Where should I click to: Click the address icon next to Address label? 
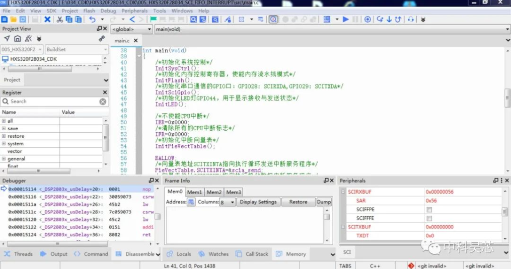point(191,202)
